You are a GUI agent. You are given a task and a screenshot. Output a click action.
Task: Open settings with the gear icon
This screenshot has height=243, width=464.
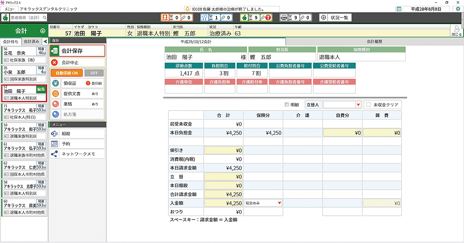[x=458, y=9]
